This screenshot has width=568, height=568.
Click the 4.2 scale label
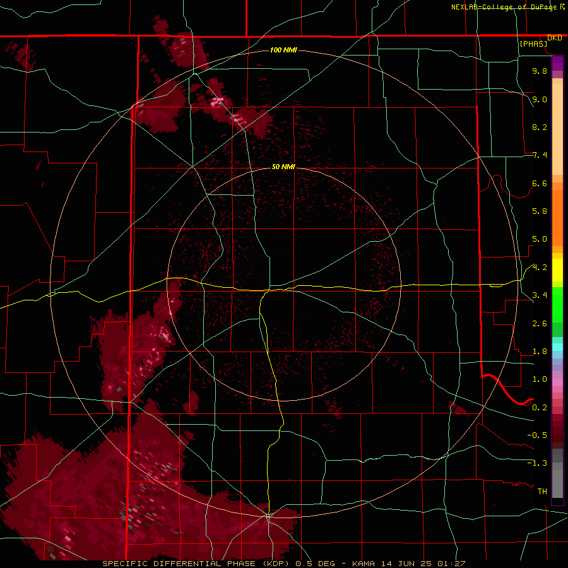540,268
